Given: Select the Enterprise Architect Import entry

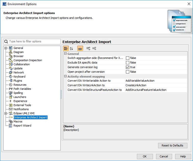Looking at the screenshot, I should pos(30,117).
